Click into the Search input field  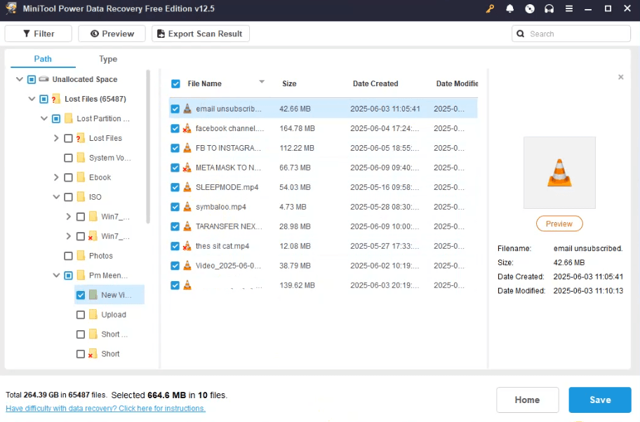pos(571,34)
